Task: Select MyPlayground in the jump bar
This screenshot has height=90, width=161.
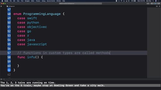Action: (x=11, y=6)
